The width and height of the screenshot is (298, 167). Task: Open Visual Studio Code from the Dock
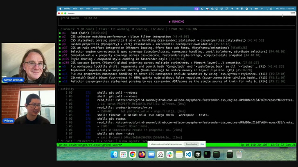point(188,154)
